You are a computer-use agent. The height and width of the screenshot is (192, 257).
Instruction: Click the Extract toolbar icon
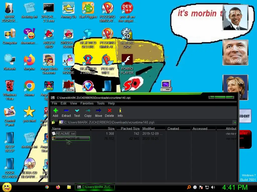coord(66,112)
